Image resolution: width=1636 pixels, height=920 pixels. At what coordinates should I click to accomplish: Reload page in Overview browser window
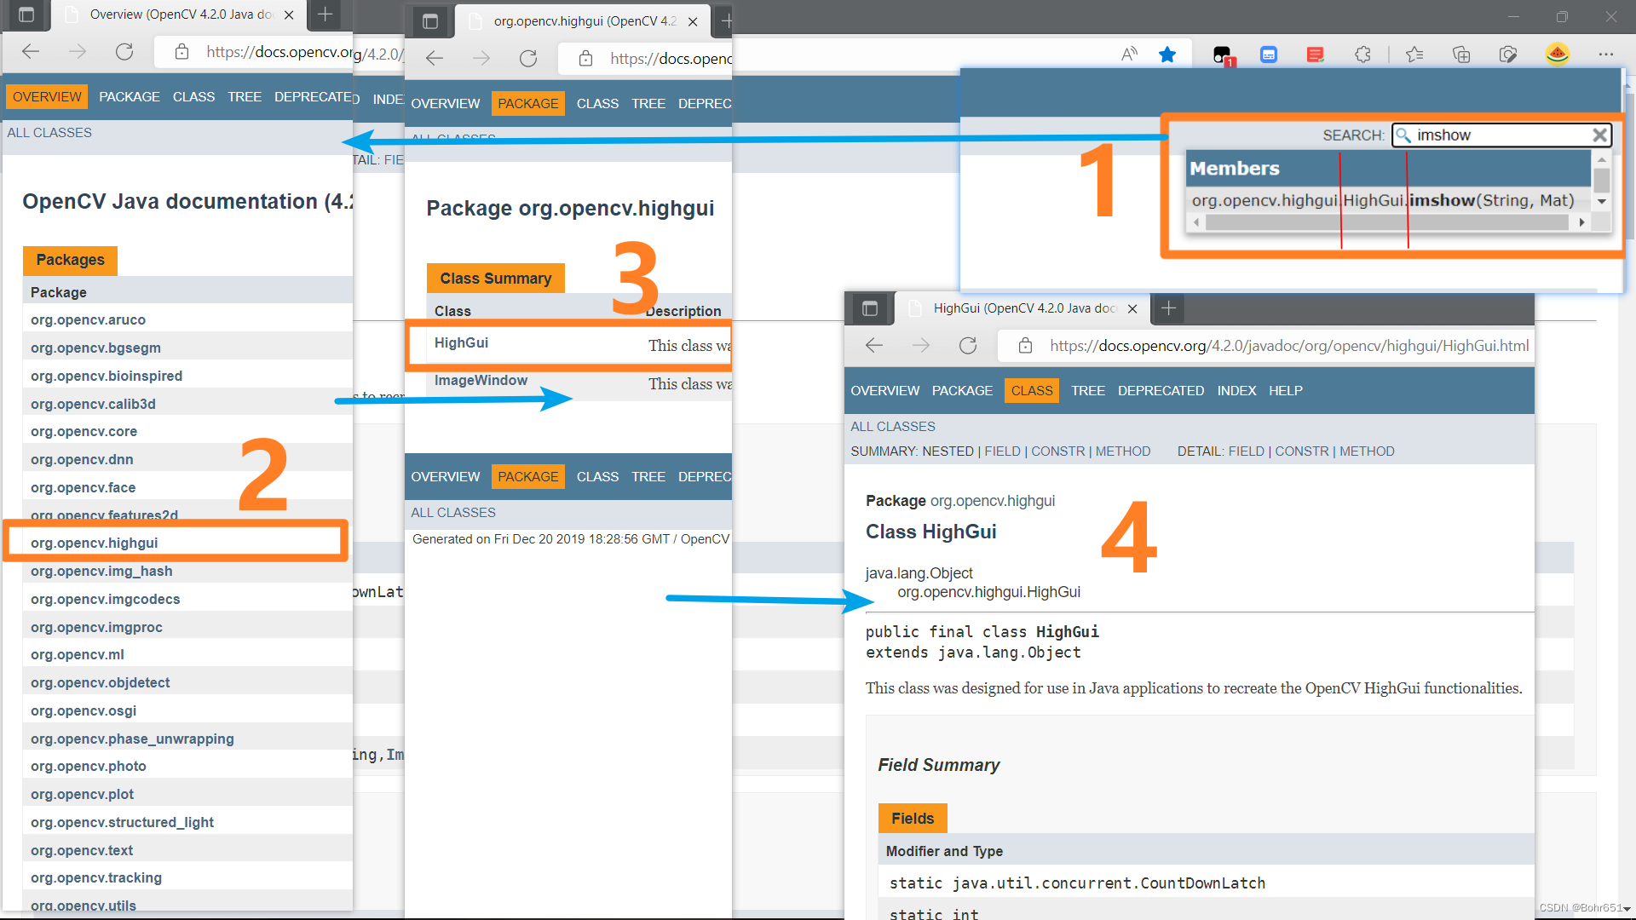(x=124, y=52)
